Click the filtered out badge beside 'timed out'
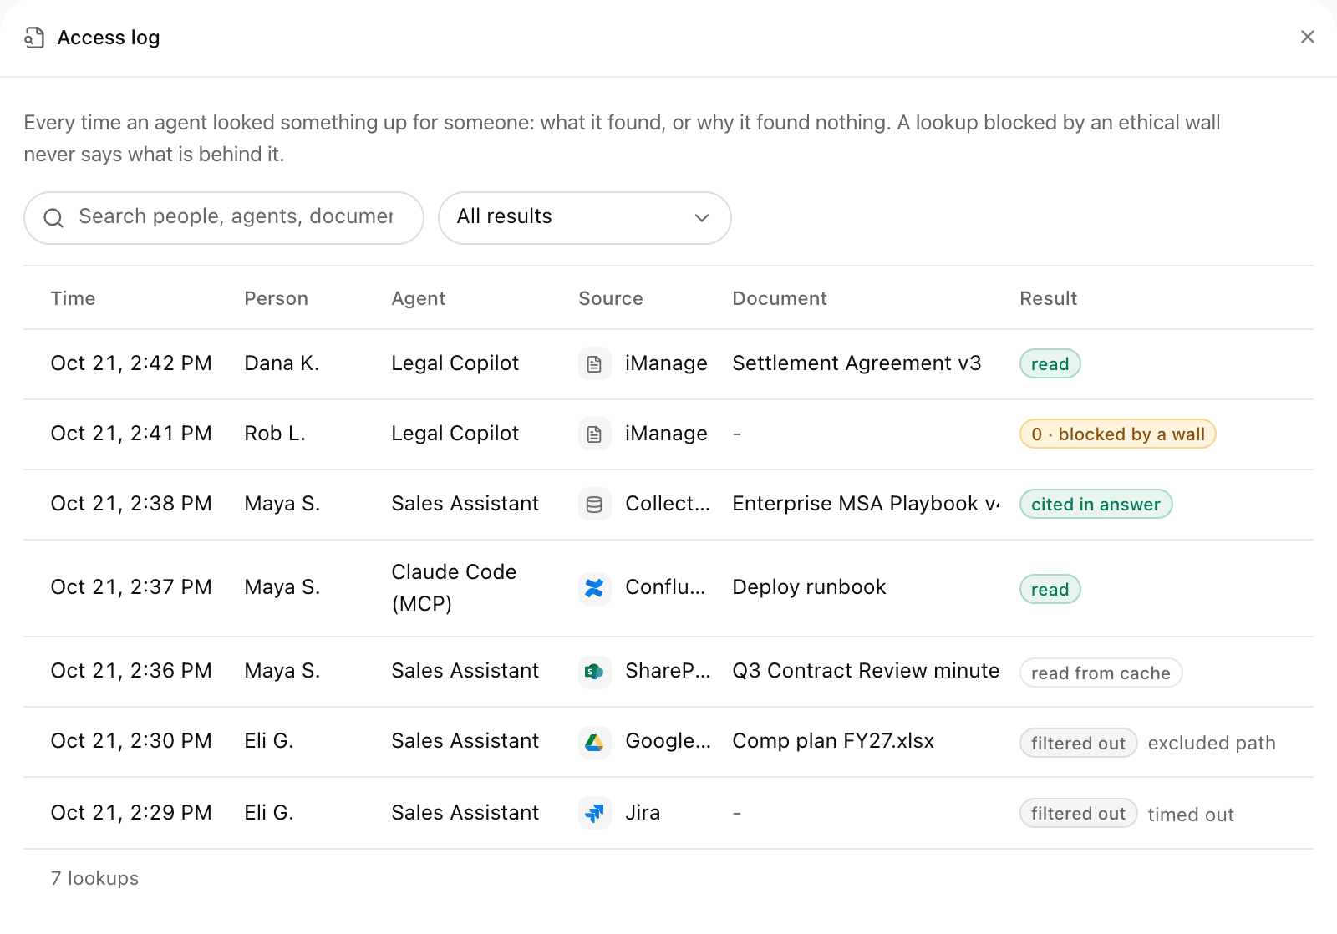Image resolution: width=1337 pixels, height=934 pixels. 1078,813
